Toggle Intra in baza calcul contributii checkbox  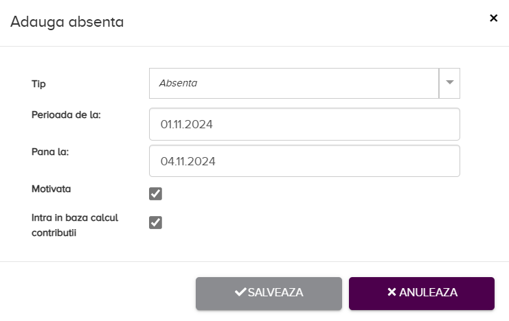(x=156, y=222)
